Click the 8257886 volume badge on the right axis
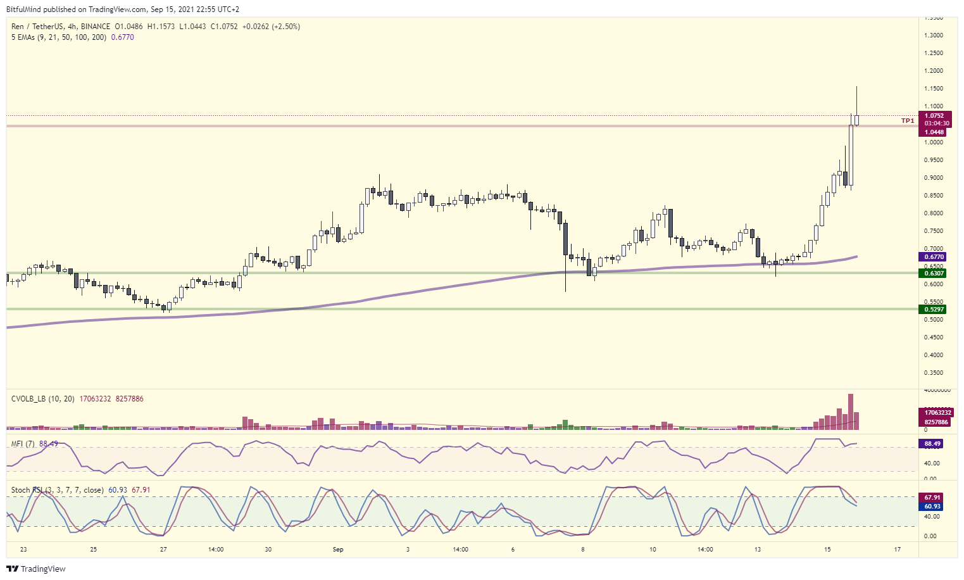964x580 pixels. (934, 422)
